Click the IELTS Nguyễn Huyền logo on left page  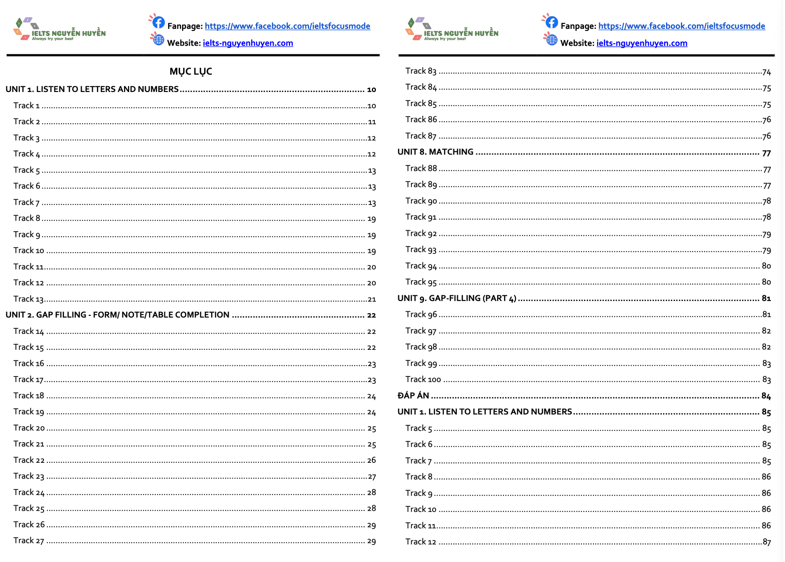pos(59,30)
